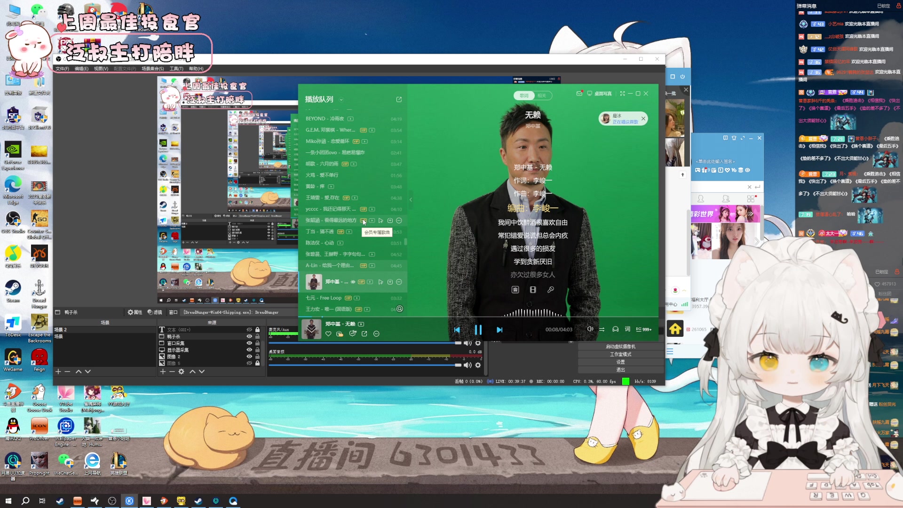Hide the 窗口采集 source
This screenshot has height=508, width=903.
(249, 343)
